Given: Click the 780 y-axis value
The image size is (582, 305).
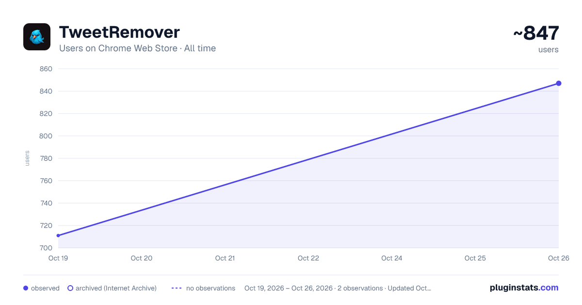Looking at the screenshot, I should pos(46,158).
